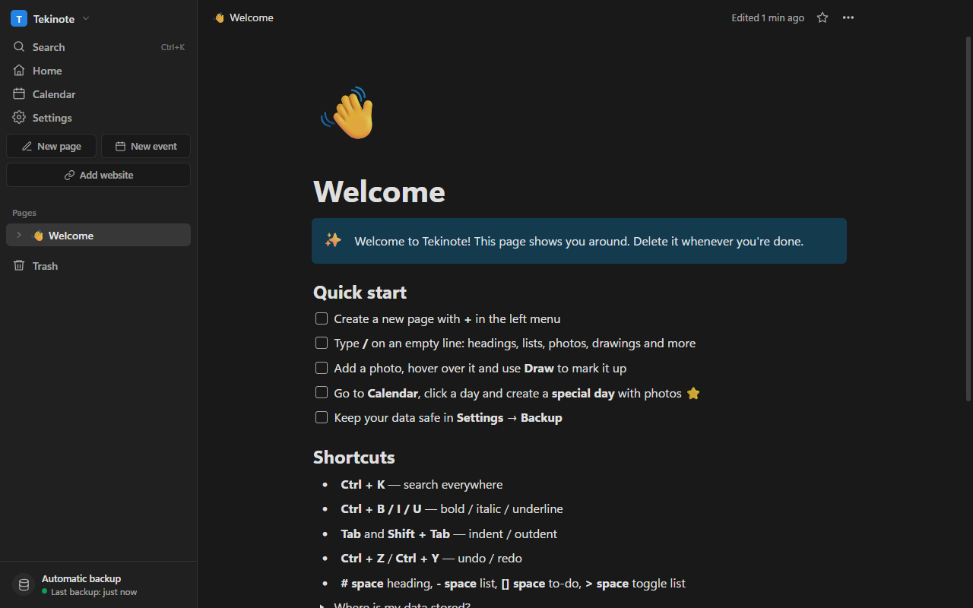Open Automatic backup status

coord(98,584)
